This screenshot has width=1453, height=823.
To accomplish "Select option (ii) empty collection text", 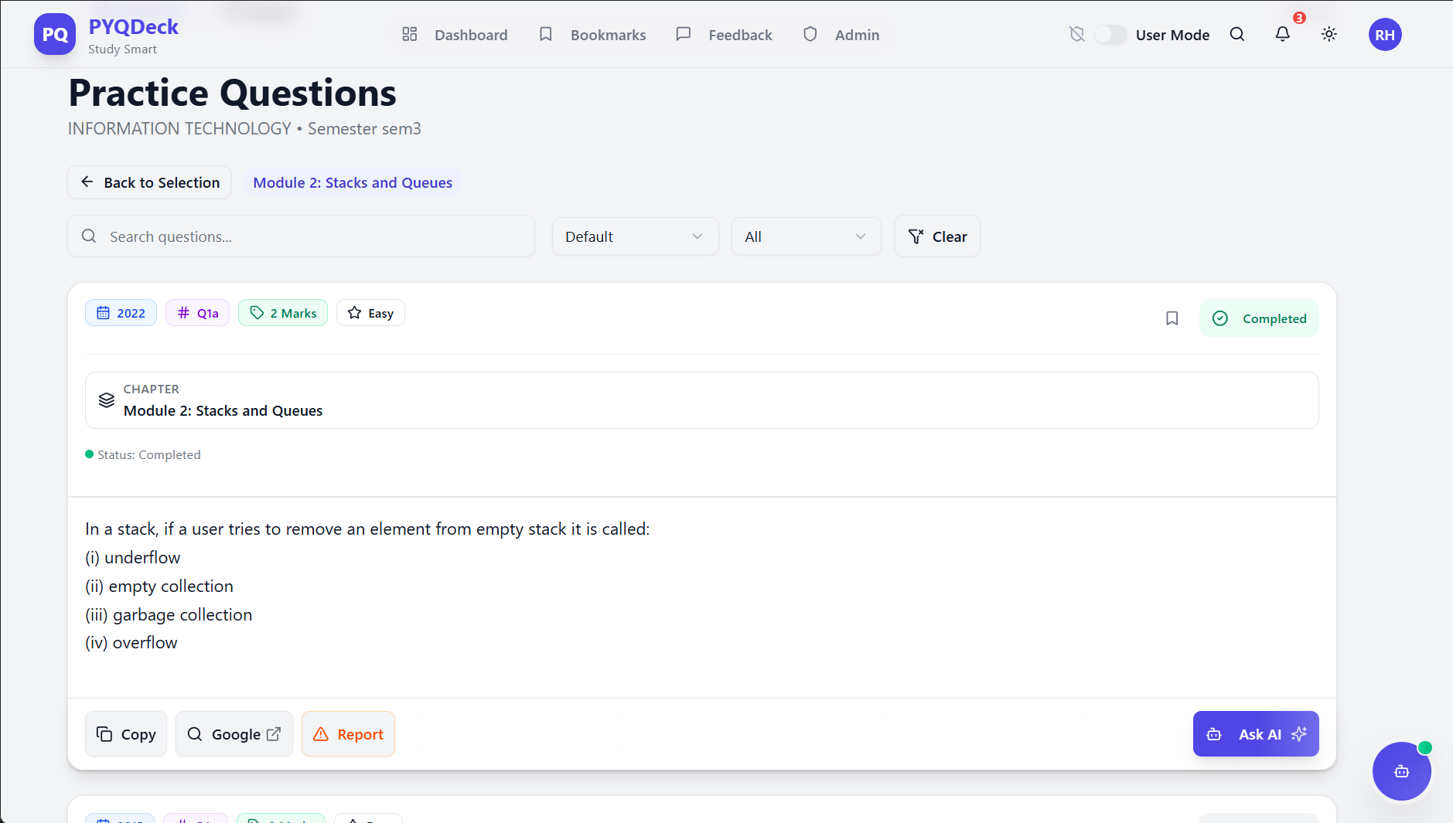I will (x=159, y=587).
